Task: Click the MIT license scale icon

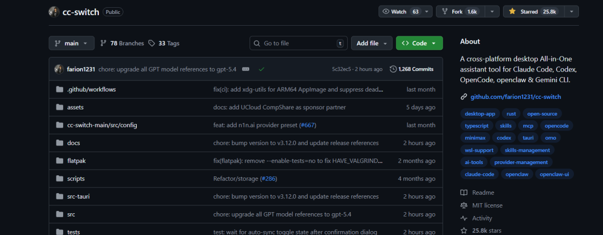Action: (463, 205)
